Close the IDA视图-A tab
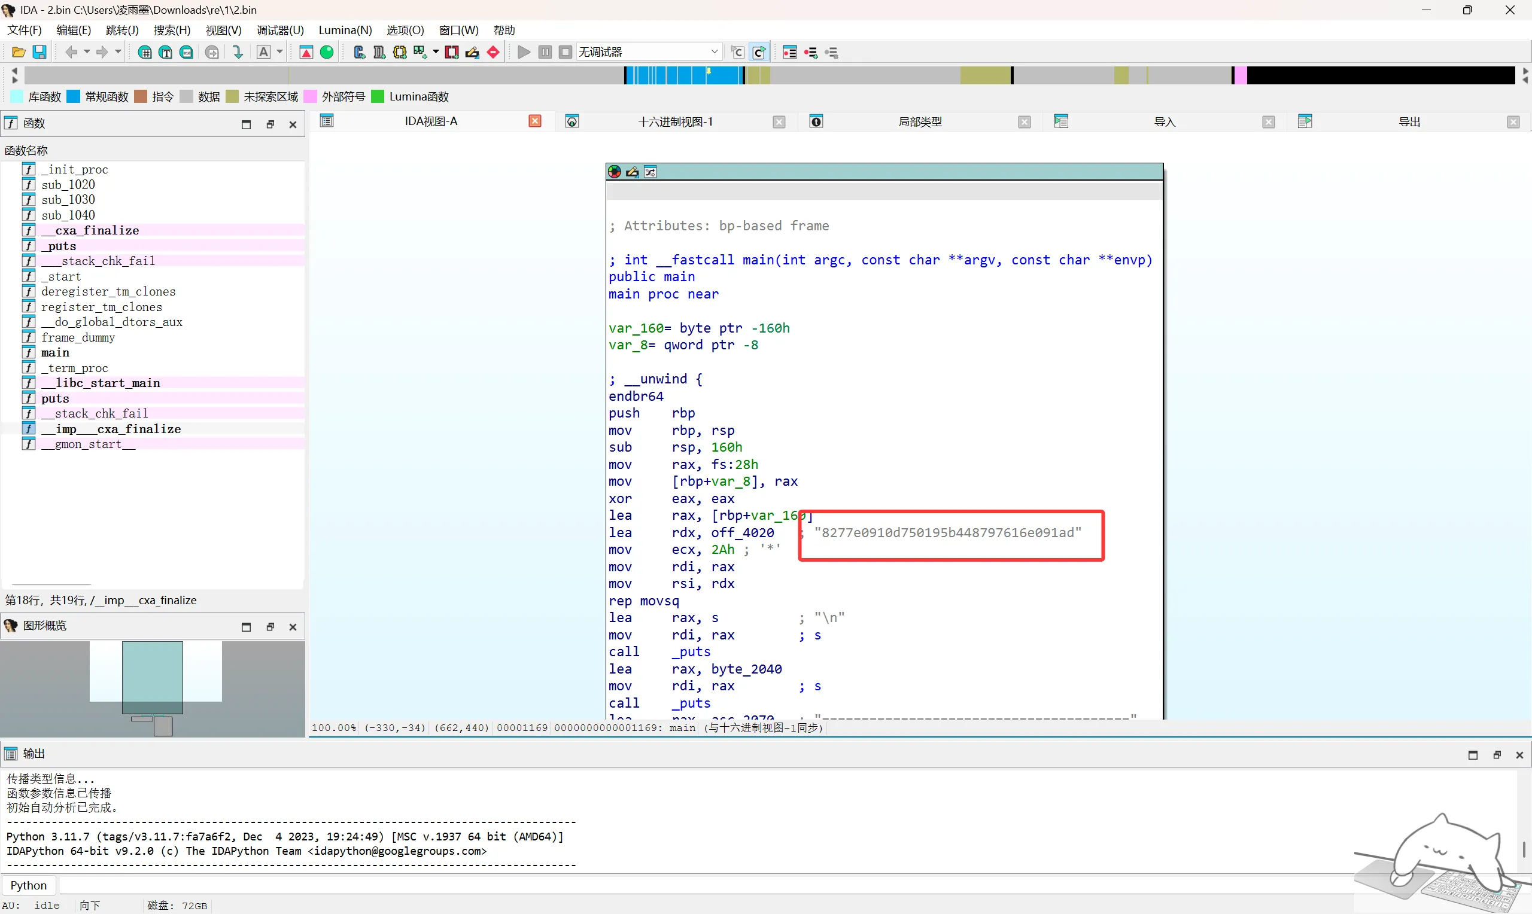This screenshot has width=1532, height=914. (536, 121)
